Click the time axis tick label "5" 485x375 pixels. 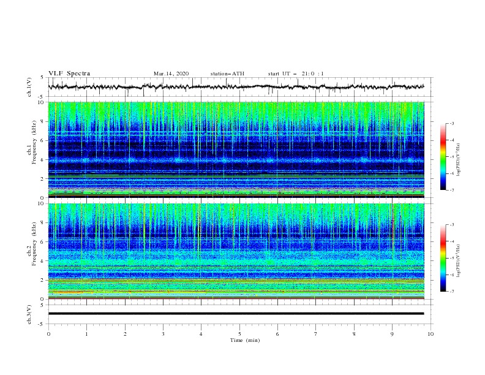tap(239, 334)
